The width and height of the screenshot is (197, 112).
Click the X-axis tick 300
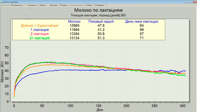tap(183, 106)
